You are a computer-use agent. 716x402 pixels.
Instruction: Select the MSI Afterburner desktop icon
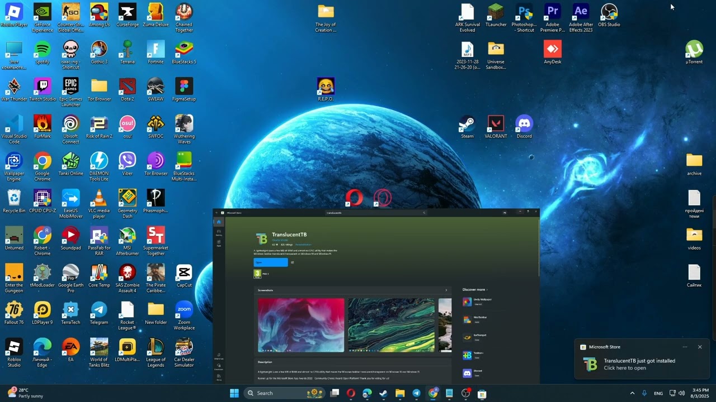(x=128, y=241)
